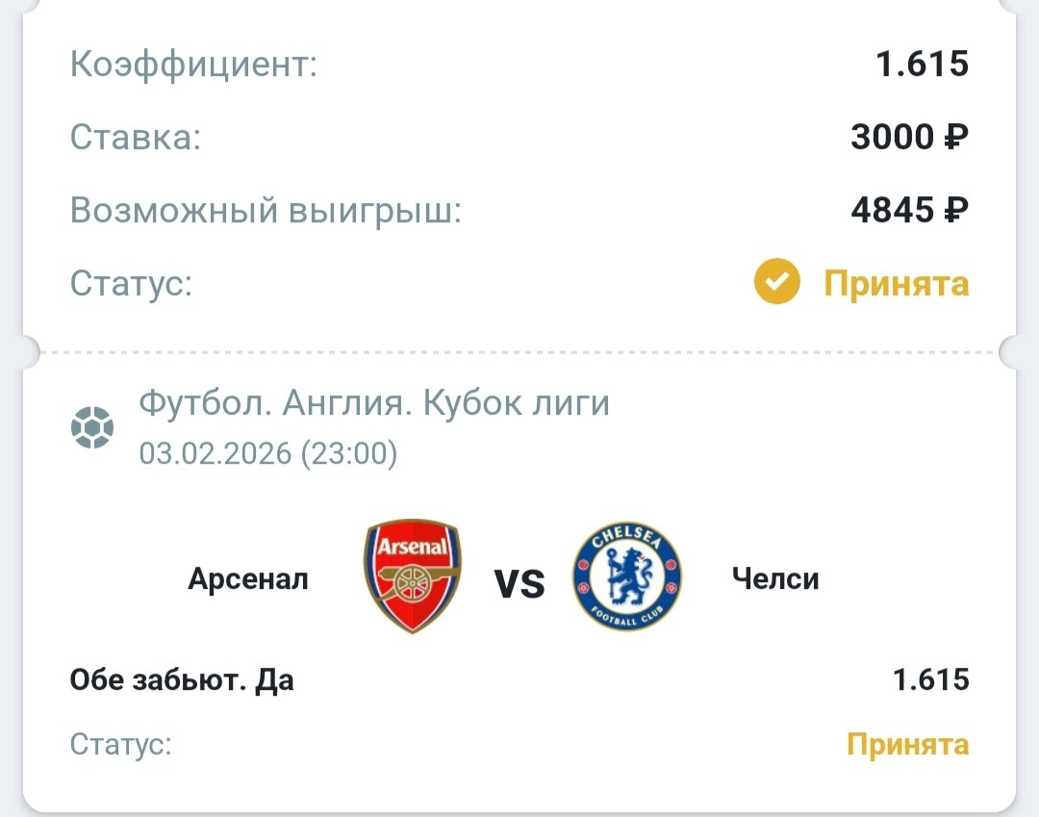Click the top Коэффициент value 1.615
The image size is (1039, 817).
click(x=921, y=64)
